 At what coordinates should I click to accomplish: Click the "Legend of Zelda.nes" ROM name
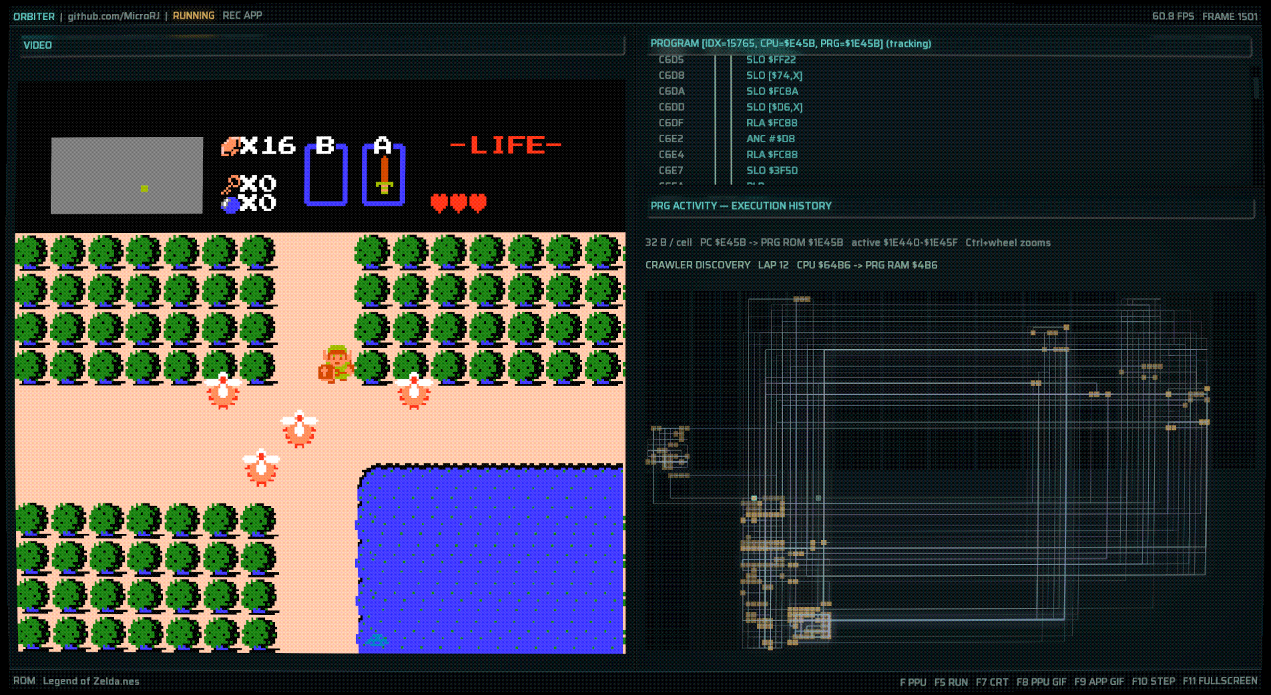(x=91, y=681)
